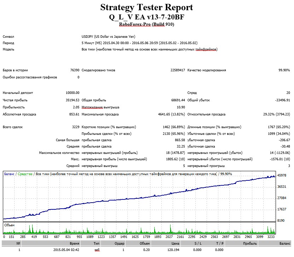Image resolution: width=294 pixels, height=257 pixels.
Task: Click the T / P column header
Action: [x=220, y=244]
